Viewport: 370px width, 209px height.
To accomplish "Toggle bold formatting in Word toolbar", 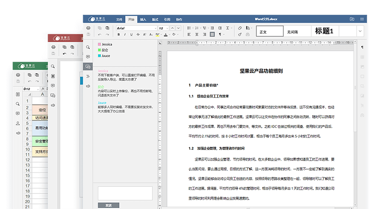I will point(119,35).
